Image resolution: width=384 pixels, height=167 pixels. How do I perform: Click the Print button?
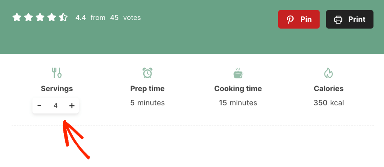(x=349, y=19)
